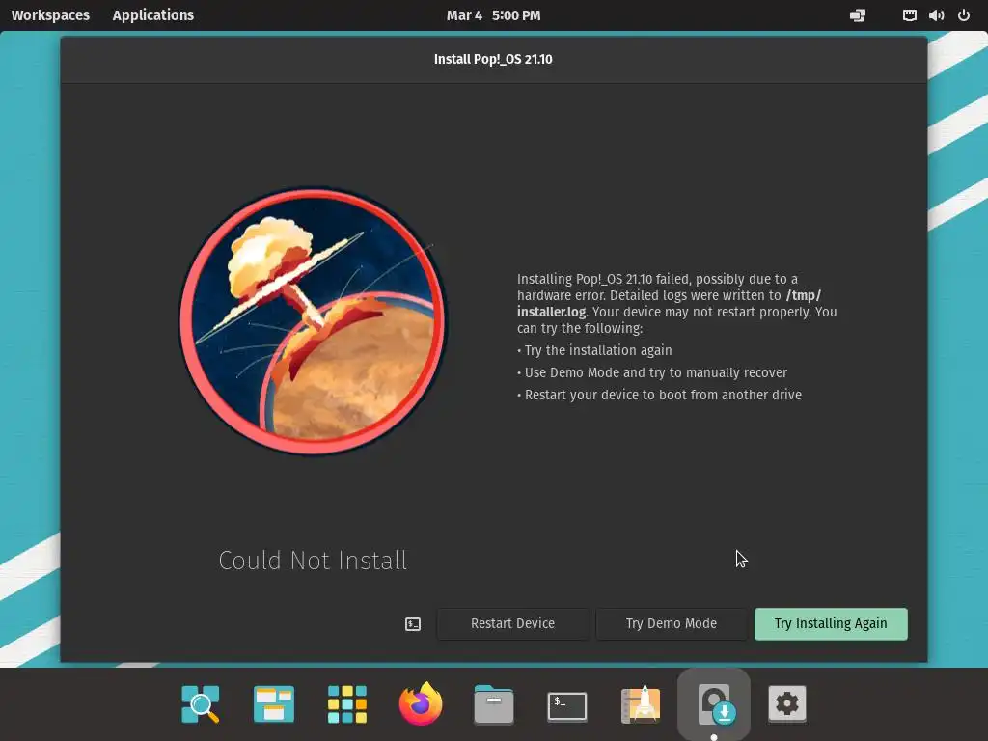Open the power menu icon
The width and height of the screenshot is (988, 741).
pyautogui.click(x=964, y=15)
